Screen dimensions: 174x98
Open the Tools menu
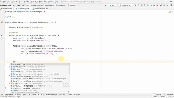tap(41, 2)
